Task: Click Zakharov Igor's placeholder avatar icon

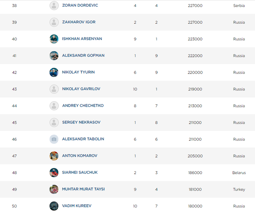Action: click(x=54, y=22)
